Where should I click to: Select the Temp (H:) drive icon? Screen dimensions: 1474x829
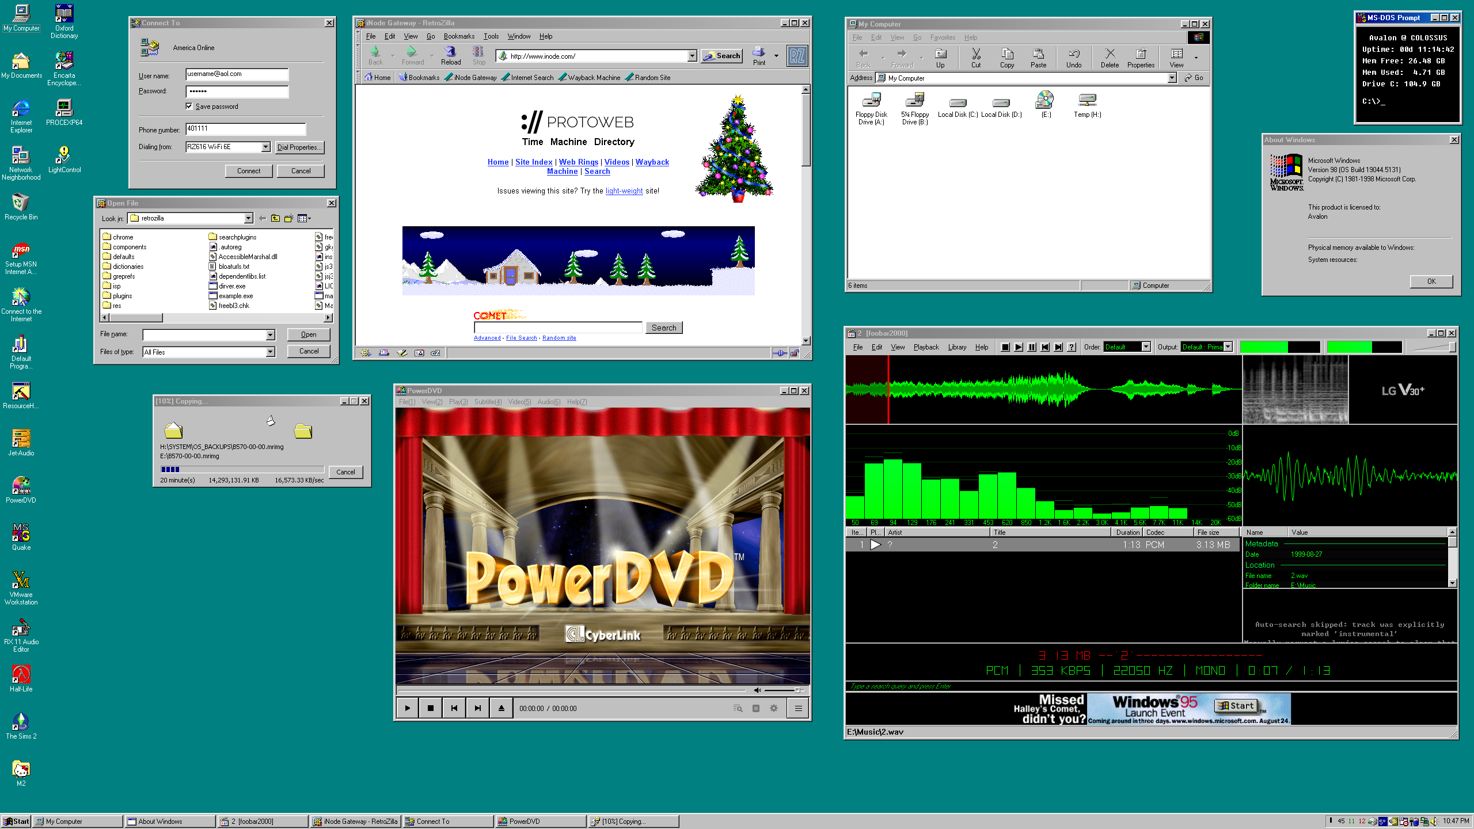[x=1087, y=105]
